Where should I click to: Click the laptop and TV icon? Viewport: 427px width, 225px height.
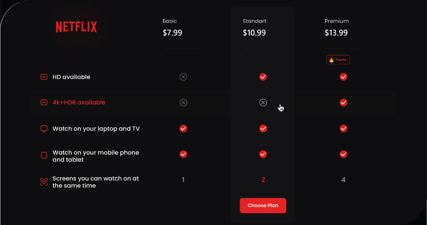44,128
